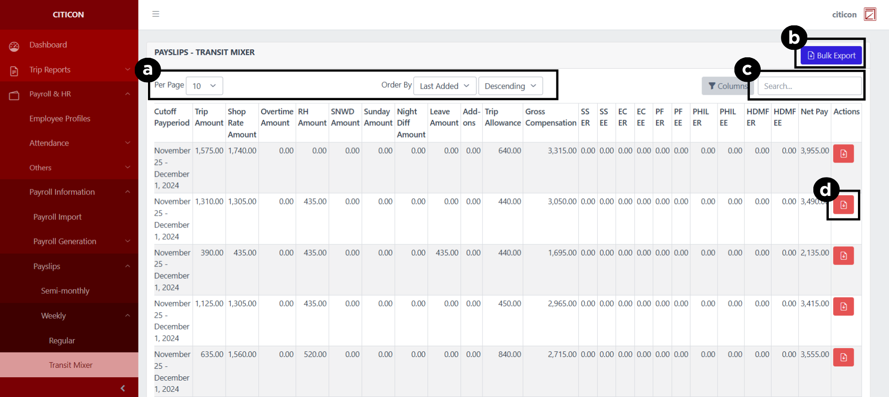Select Employee Profiles in sidebar
This screenshot has width=889, height=397.
click(x=60, y=118)
